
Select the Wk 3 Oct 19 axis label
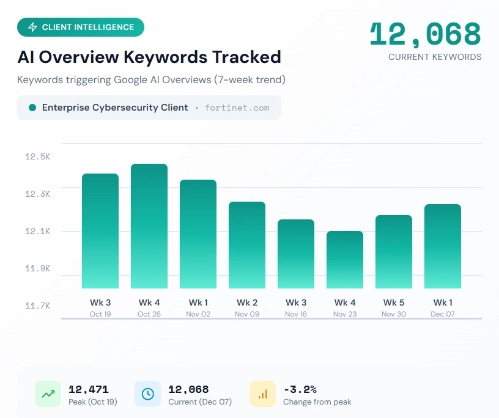point(100,307)
